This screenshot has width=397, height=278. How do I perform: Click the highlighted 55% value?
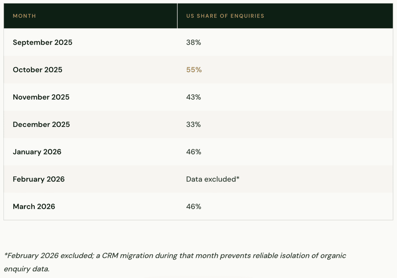(194, 70)
